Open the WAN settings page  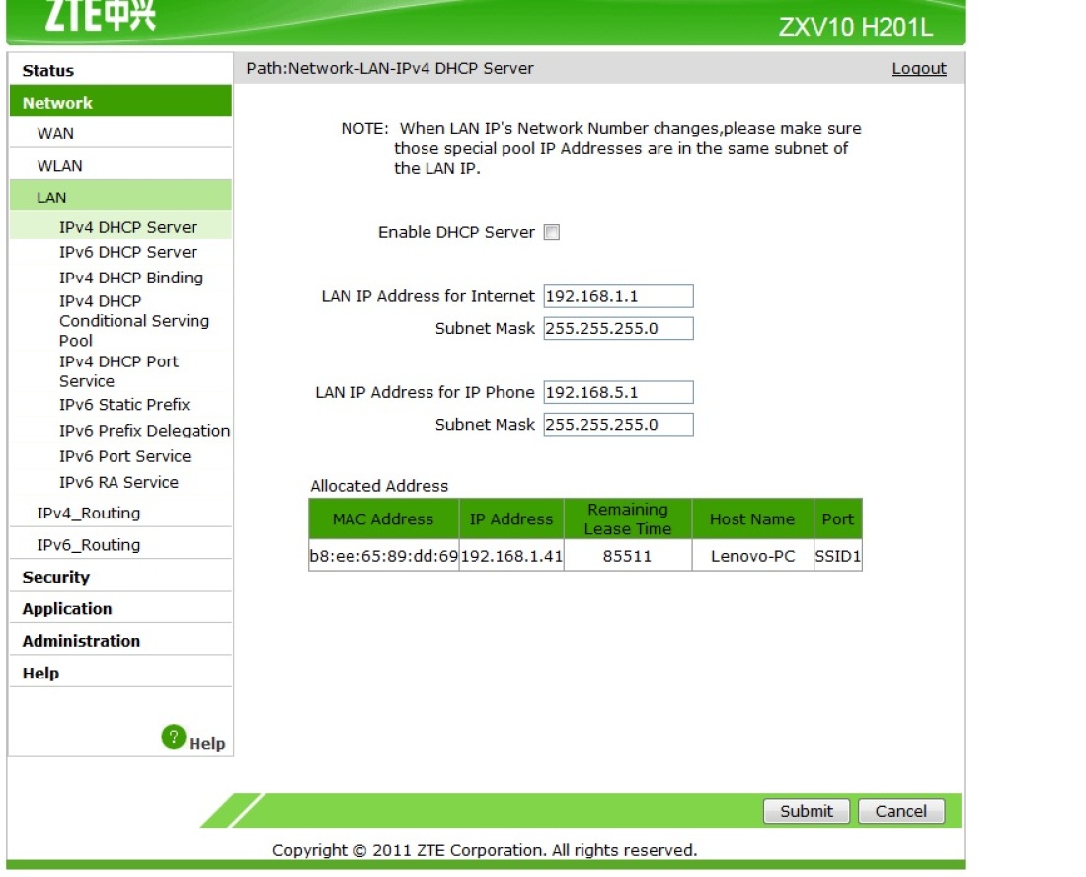(55, 134)
